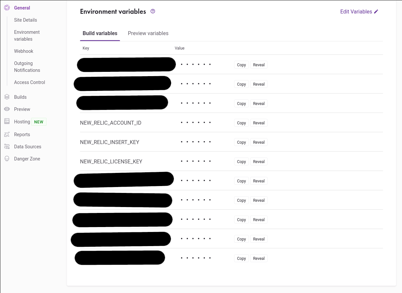Click the Data Sources icon

(x=7, y=147)
